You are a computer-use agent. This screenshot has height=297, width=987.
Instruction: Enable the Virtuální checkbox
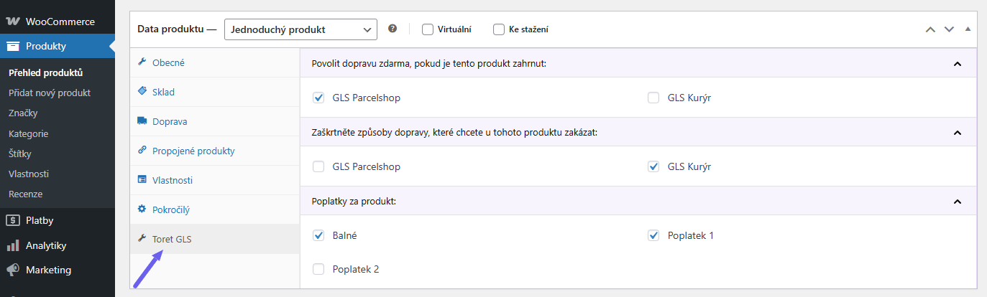[428, 29]
